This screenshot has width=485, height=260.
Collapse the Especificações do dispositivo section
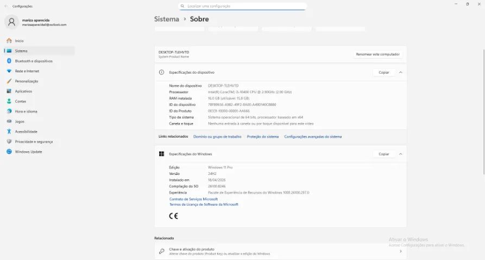point(401,72)
